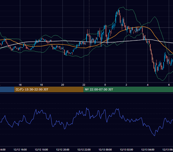173x152 pixels.
Task: Click the blue session bar before ロンドン
Action: 7,89
